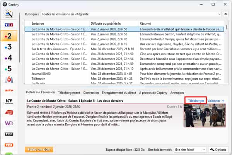Select the TF1 channel icon
This screenshot has height=155, width=232.
click(9, 25)
